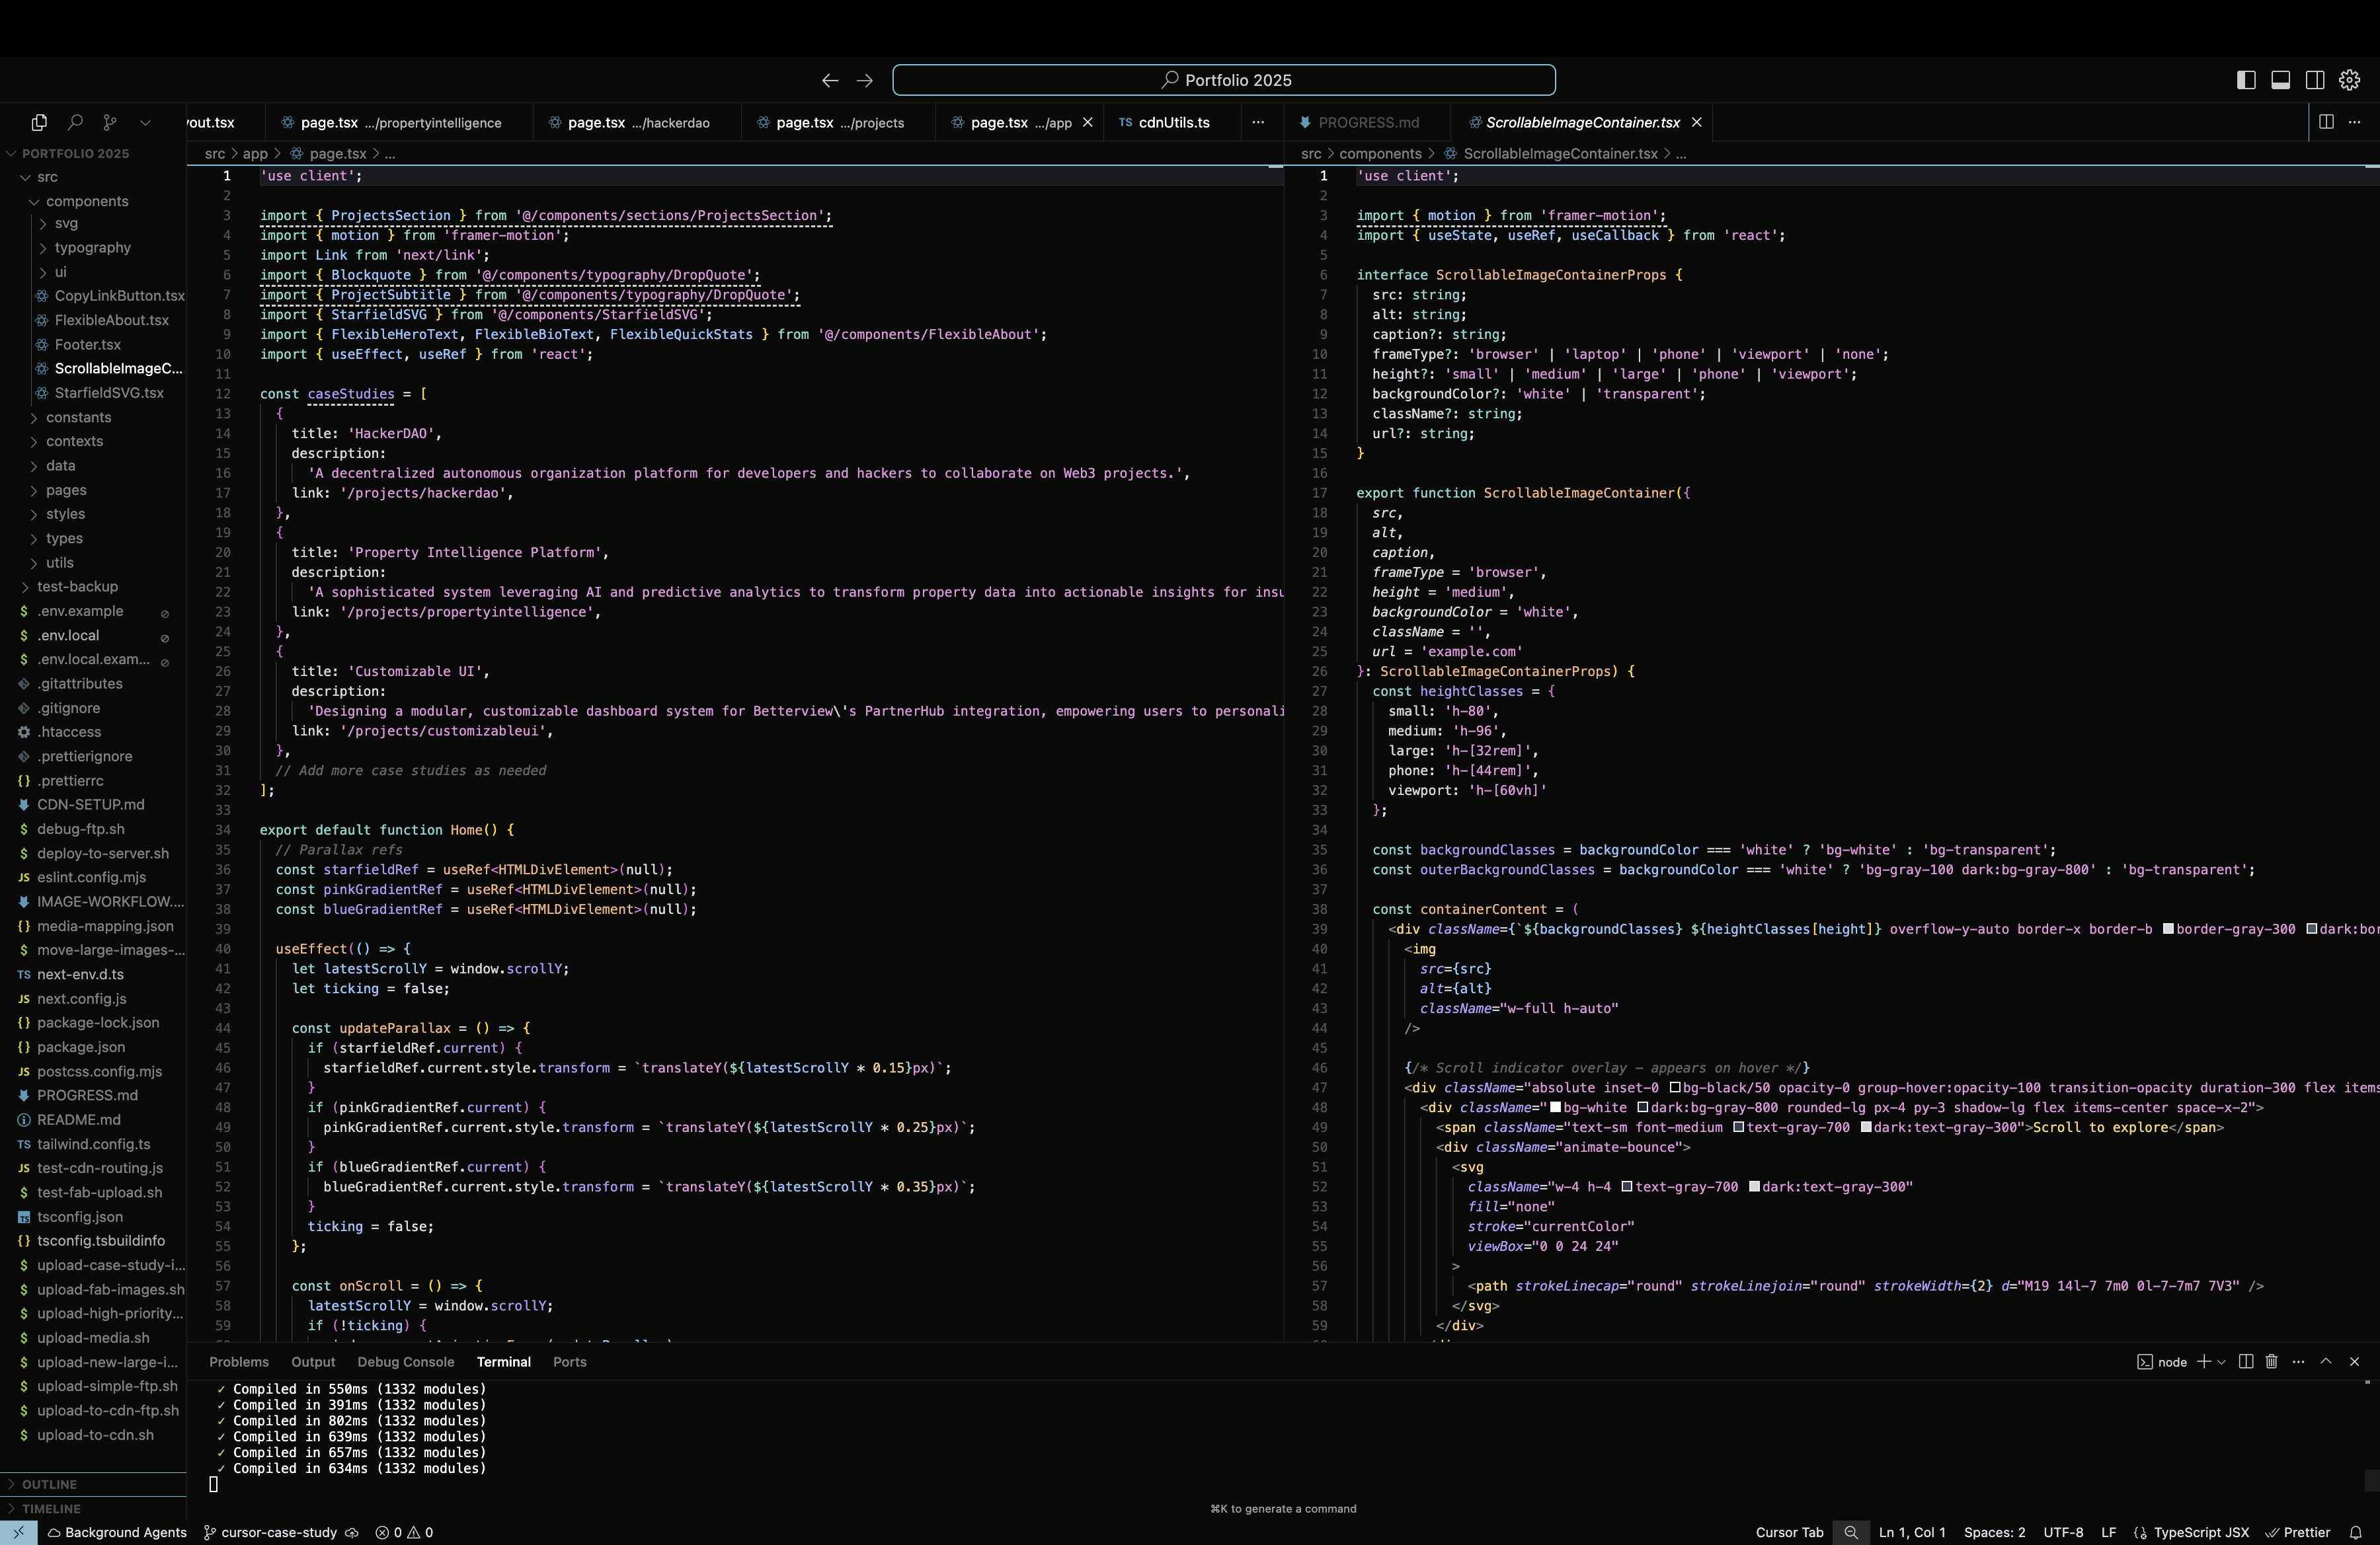
Task: Open the Source Control view icon
Action: coord(110,122)
